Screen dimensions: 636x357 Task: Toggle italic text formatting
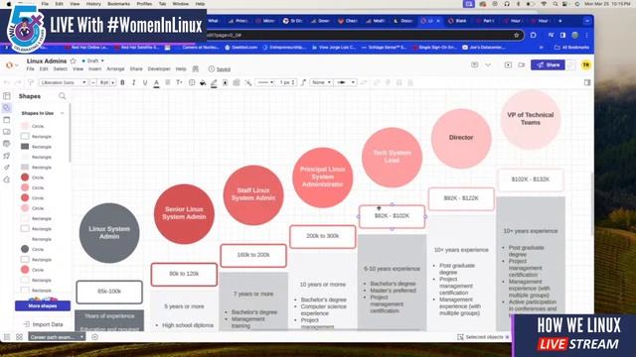click(x=134, y=82)
